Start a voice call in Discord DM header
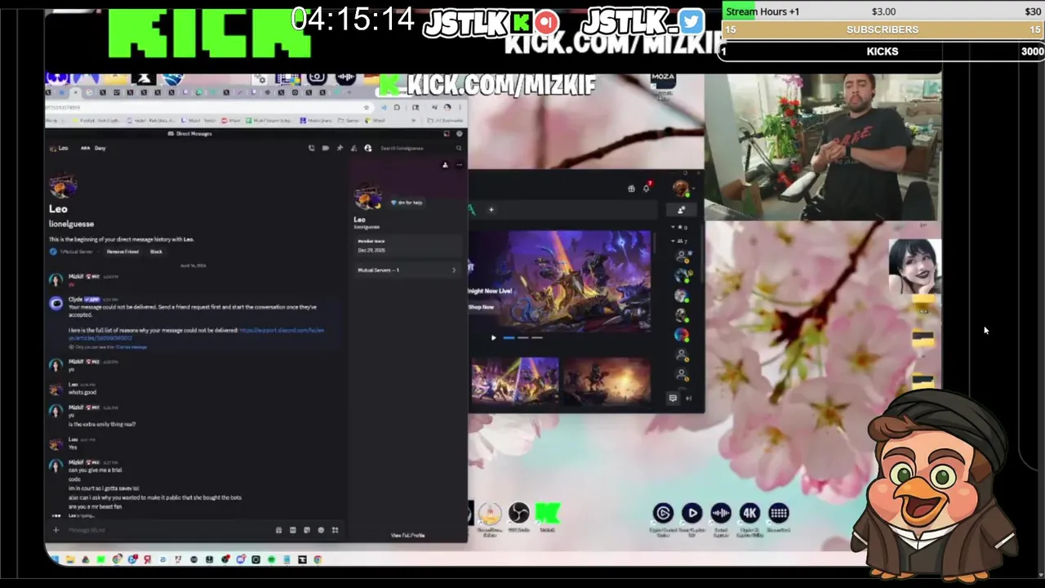The height and width of the screenshot is (588, 1045). point(311,148)
